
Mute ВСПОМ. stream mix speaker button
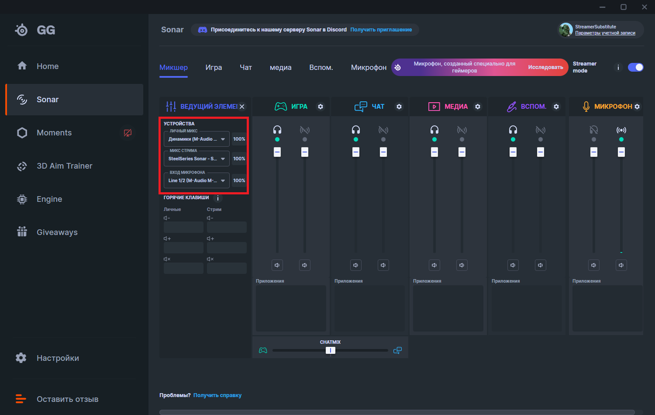(x=540, y=265)
